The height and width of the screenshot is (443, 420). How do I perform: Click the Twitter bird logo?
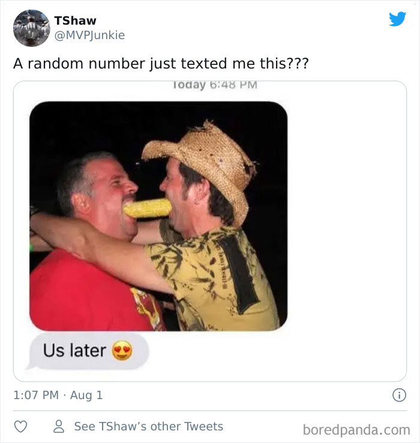click(x=397, y=19)
